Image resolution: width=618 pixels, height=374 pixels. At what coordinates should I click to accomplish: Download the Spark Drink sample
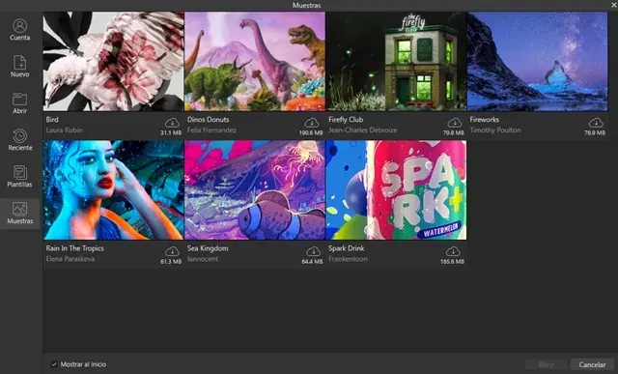click(453, 251)
